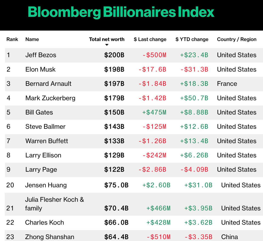Click the Total net worth column header

pyautogui.click(x=107, y=39)
